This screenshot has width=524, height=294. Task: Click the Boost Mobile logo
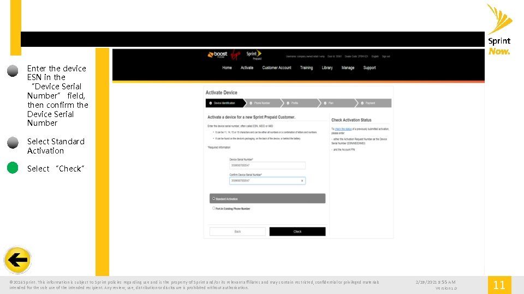[218, 54]
